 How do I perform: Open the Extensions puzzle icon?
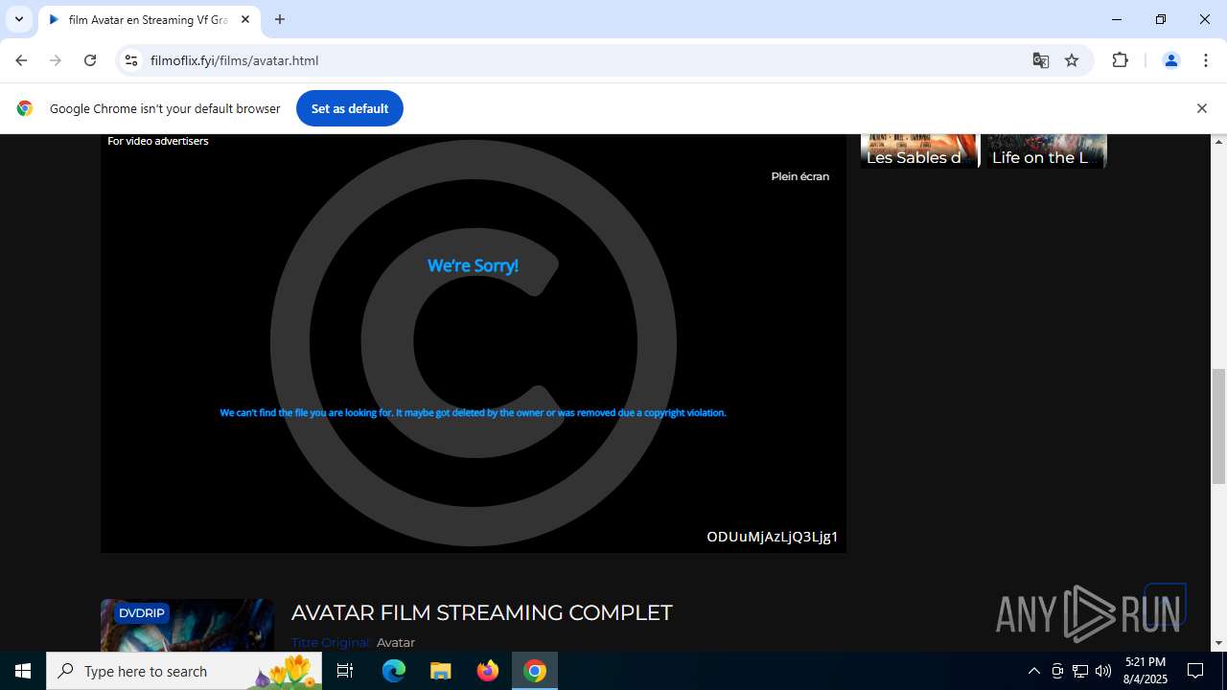1120,60
